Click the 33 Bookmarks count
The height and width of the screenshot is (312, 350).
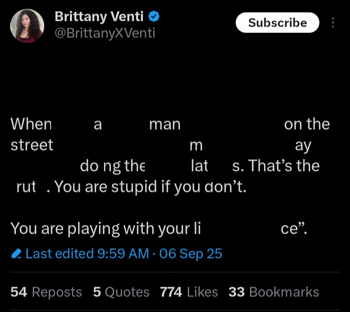[x=274, y=292]
